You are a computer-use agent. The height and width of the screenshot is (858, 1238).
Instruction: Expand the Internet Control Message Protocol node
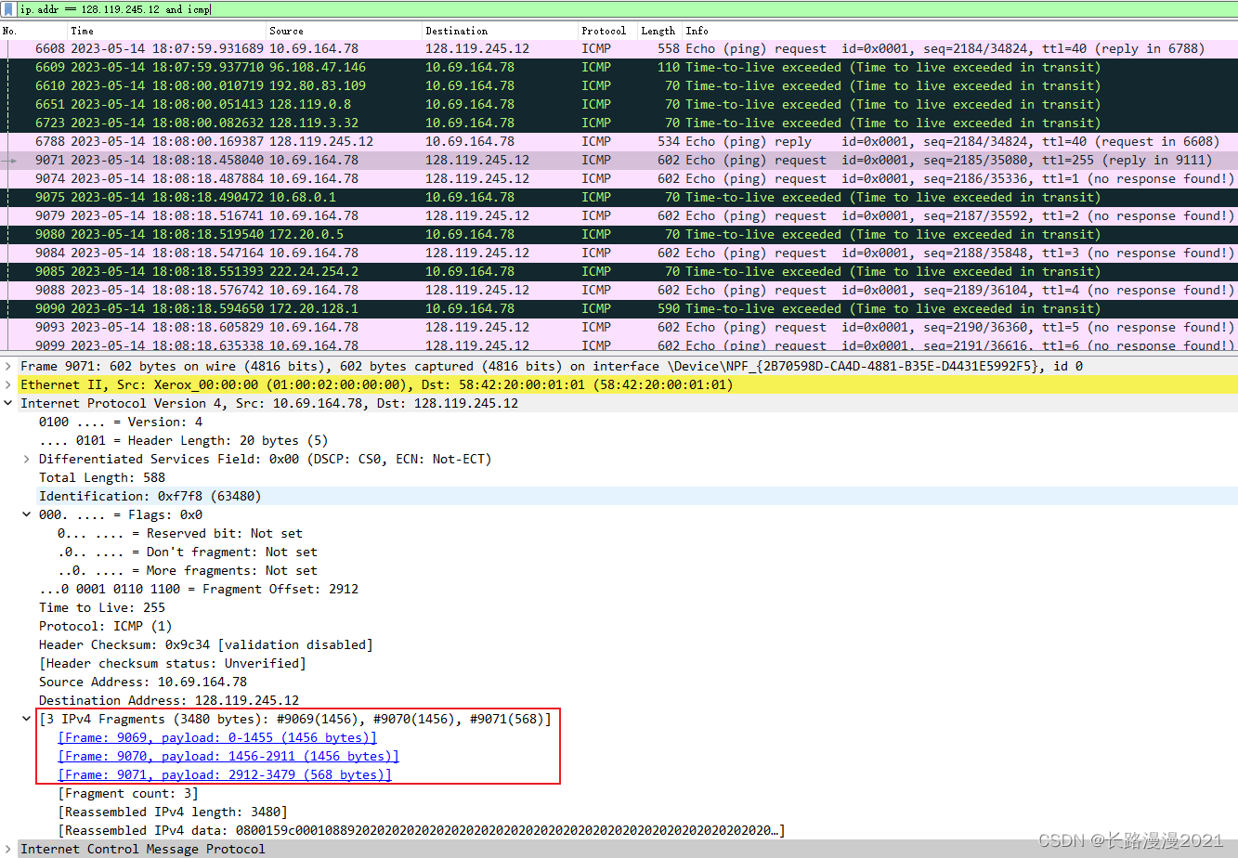pyautogui.click(x=9, y=849)
